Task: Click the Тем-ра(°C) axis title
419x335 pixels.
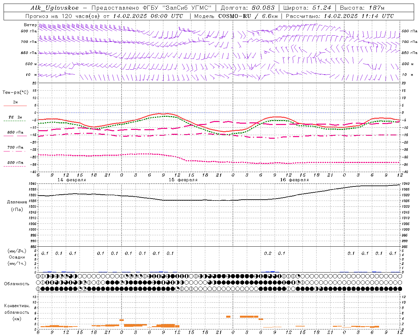Action: point(15,93)
